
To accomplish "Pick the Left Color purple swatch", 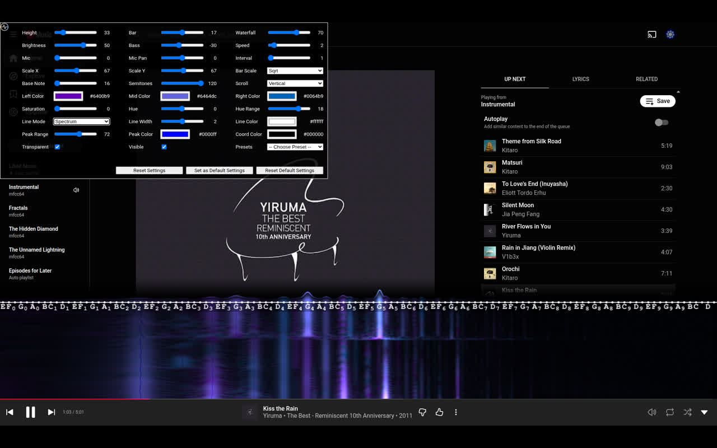I will pyautogui.click(x=68, y=96).
